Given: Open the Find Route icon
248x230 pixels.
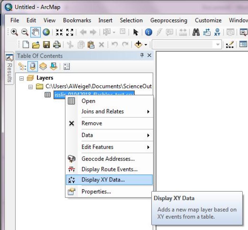Looking at the screenshot, I should click(x=207, y=32).
